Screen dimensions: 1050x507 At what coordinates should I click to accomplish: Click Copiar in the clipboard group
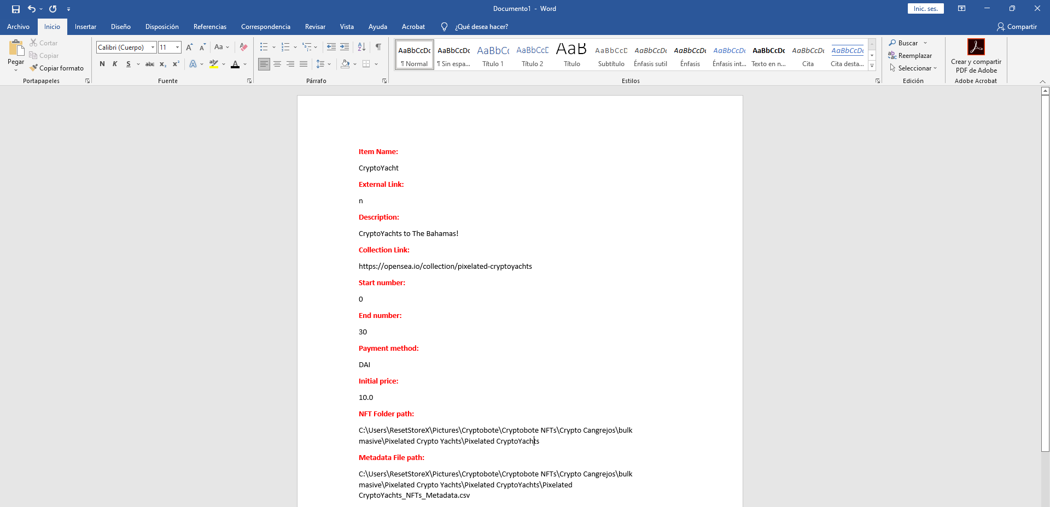click(44, 55)
